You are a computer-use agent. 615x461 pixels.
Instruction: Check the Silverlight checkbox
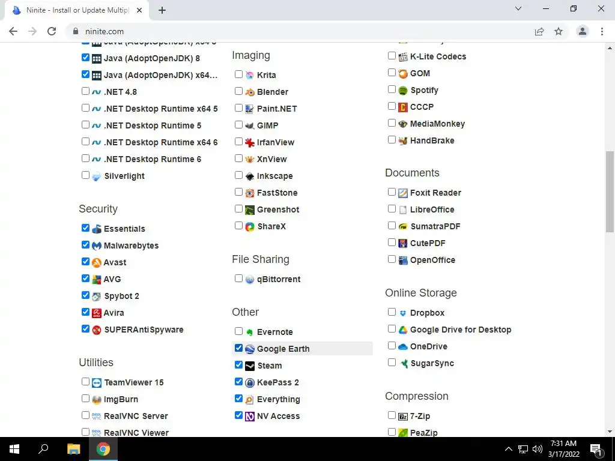pyautogui.click(x=85, y=175)
